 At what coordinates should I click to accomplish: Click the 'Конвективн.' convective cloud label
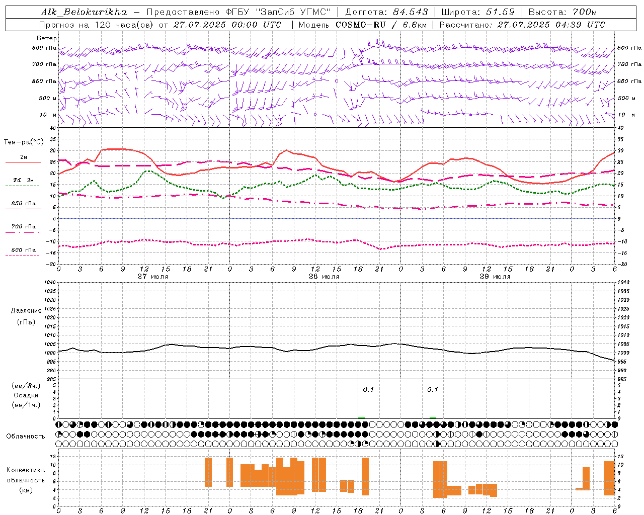click(26, 470)
